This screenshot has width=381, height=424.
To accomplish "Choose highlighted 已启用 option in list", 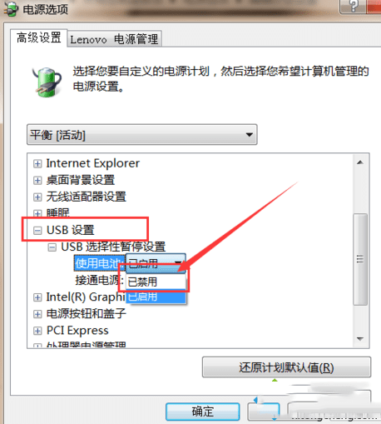I will coord(156,297).
